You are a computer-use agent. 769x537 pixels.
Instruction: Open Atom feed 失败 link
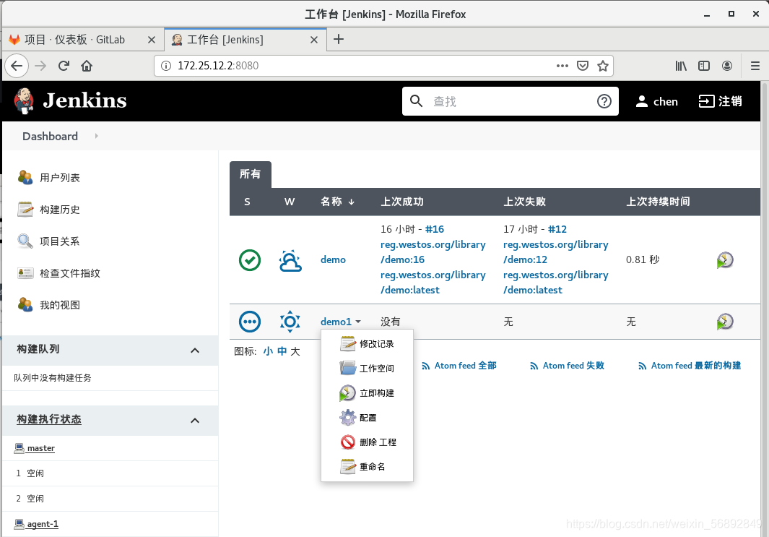(567, 366)
